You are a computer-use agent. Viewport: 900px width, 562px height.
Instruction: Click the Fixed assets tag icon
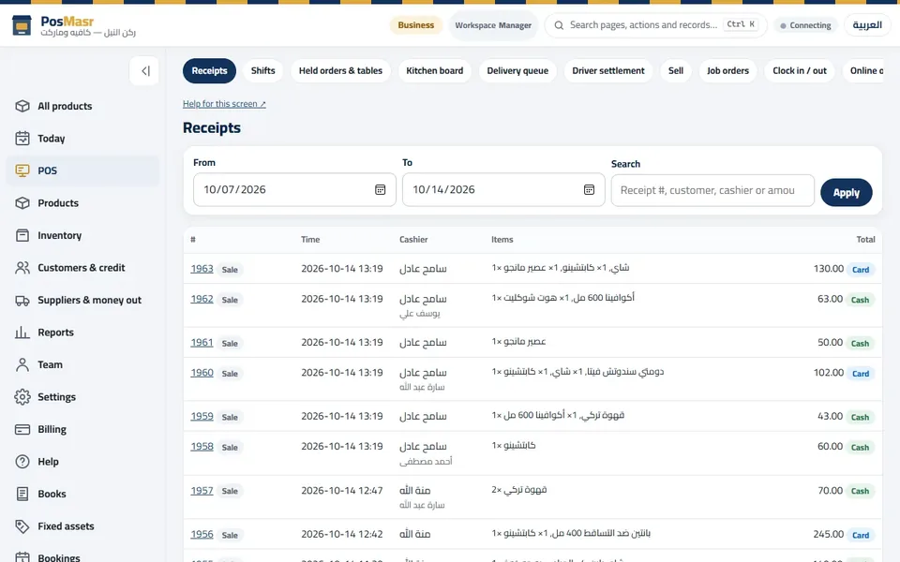[x=22, y=525]
